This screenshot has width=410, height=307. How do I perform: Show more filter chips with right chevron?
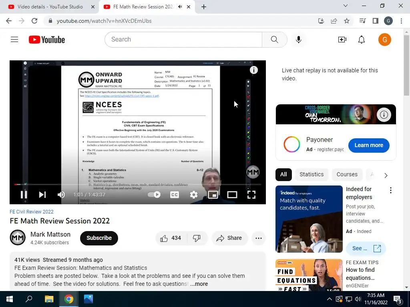coord(386,175)
